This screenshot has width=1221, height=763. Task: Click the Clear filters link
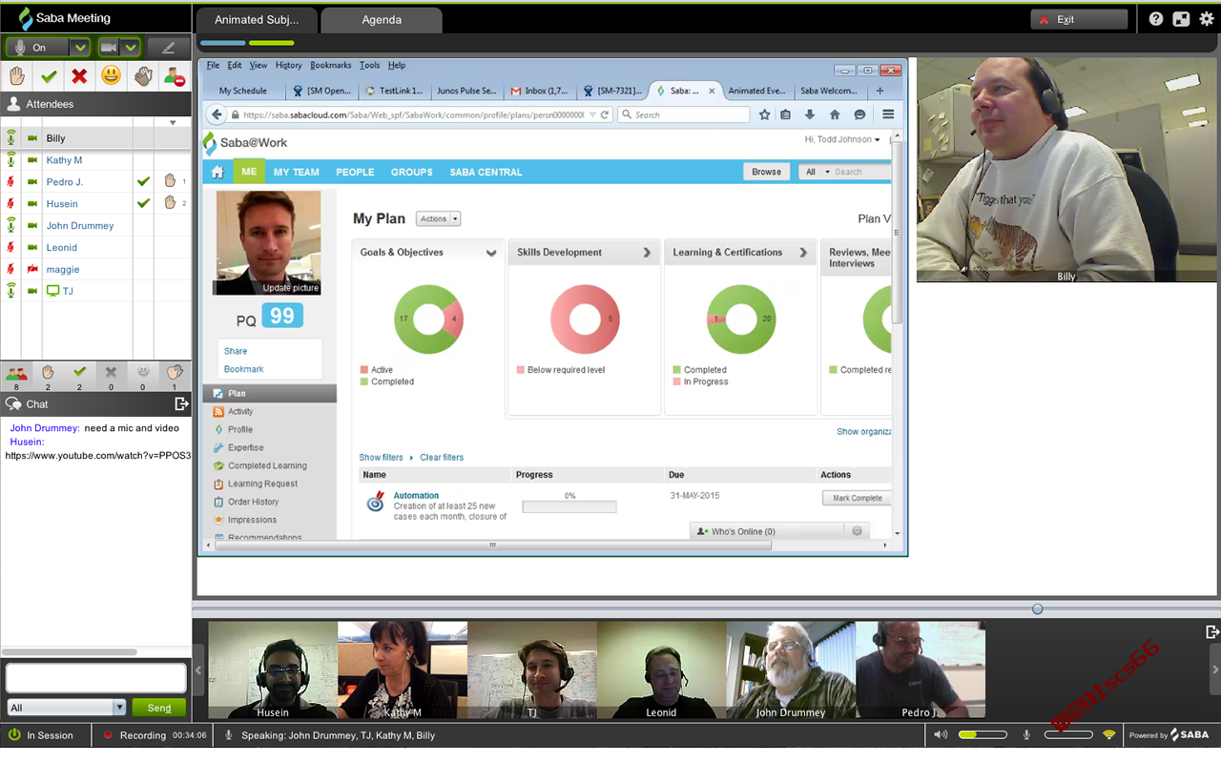[x=442, y=458]
